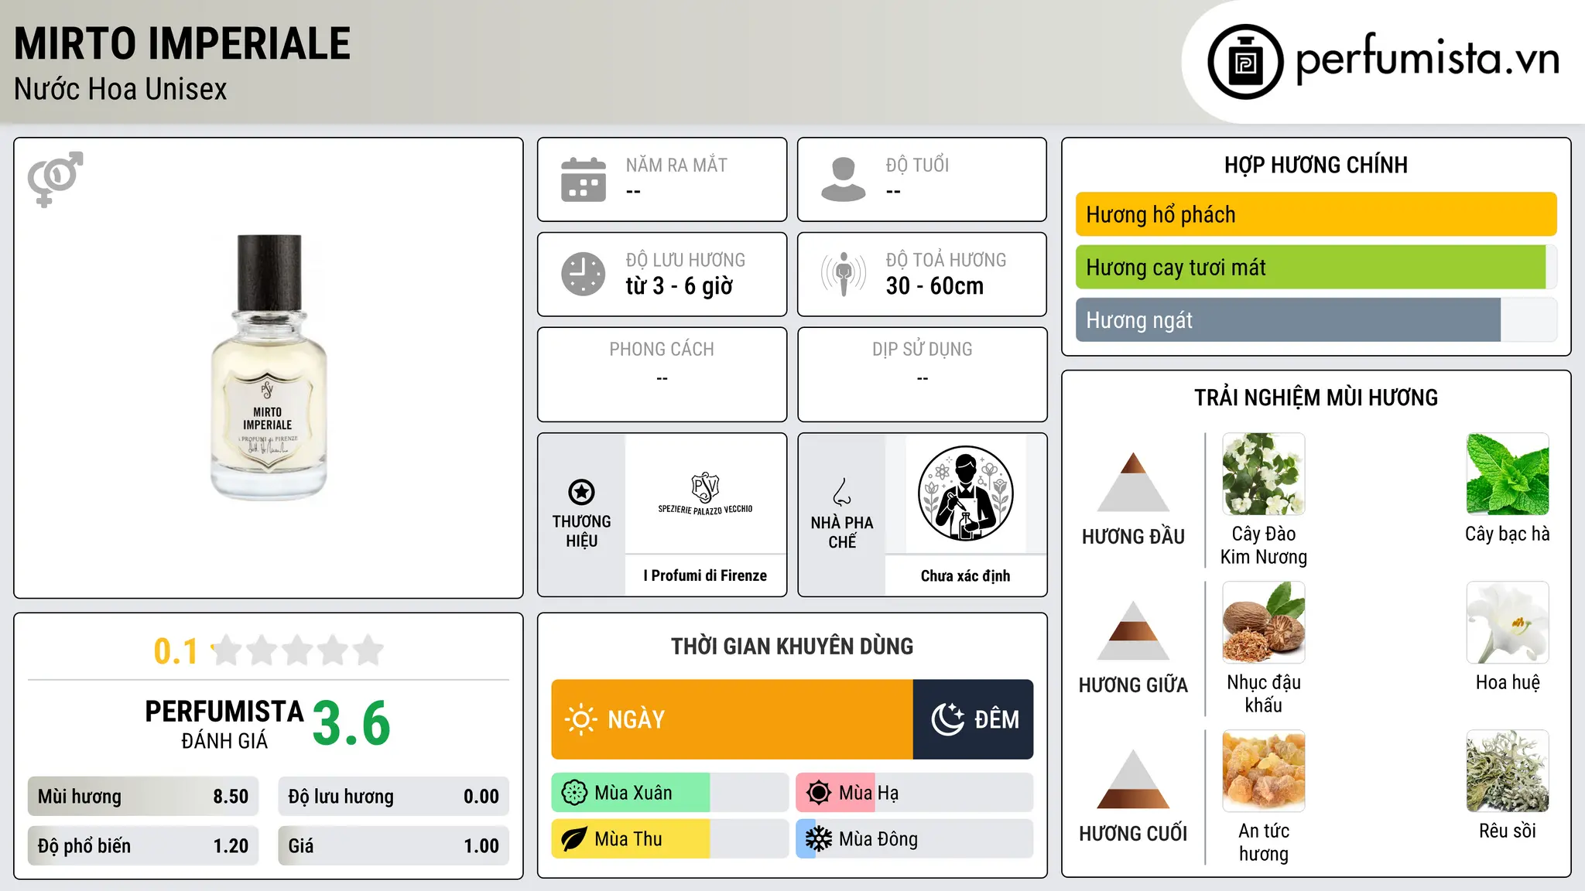Click the five-star rating row

[297, 650]
